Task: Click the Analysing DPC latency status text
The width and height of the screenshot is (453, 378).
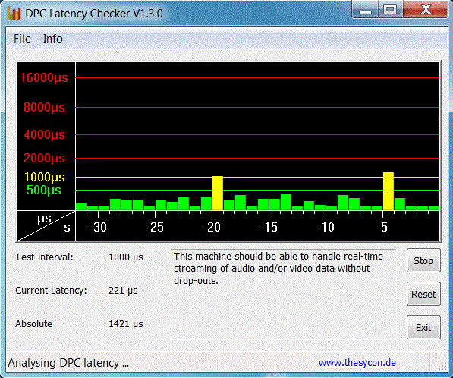Action: pos(68,362)
